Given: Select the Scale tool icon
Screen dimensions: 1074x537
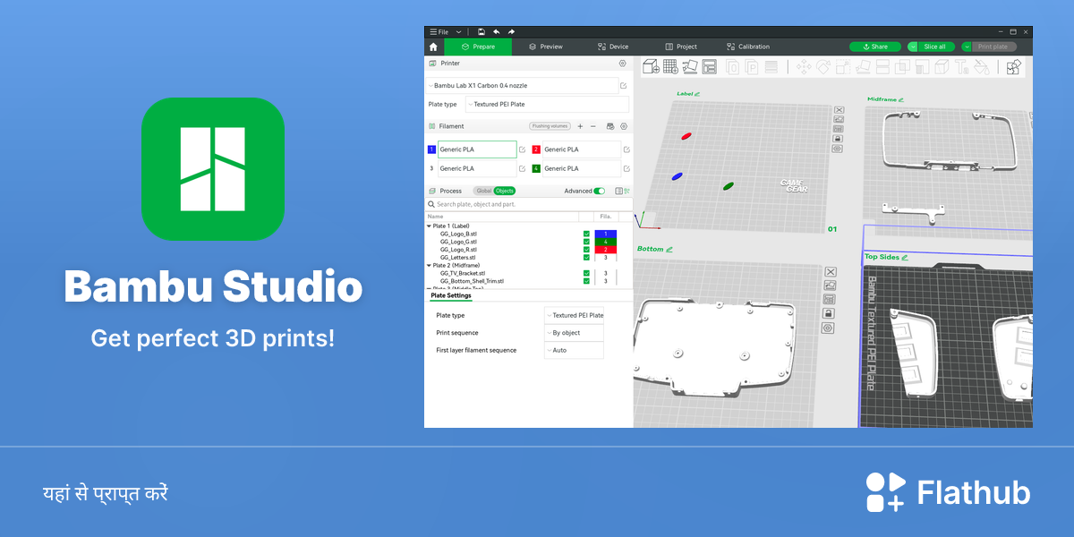Looking at the screenshot, I should (x=843, y=67).
